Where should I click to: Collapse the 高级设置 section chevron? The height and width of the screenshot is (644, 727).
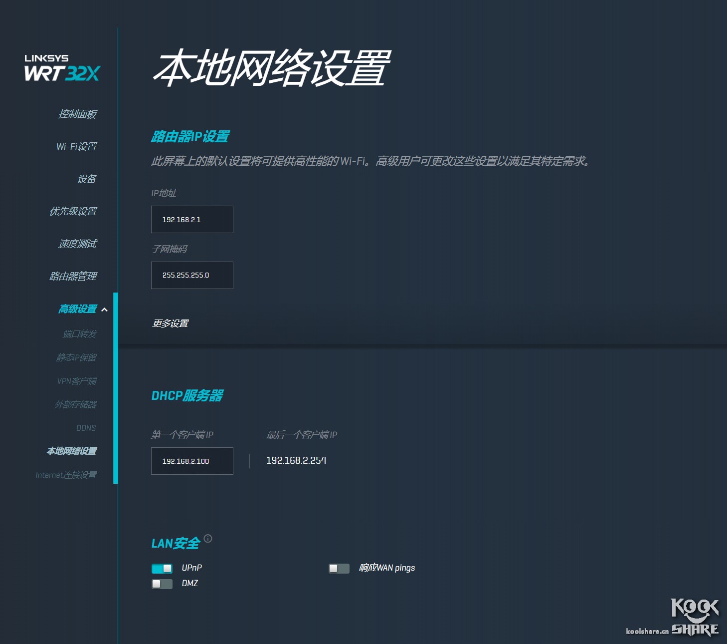(105, 310)
